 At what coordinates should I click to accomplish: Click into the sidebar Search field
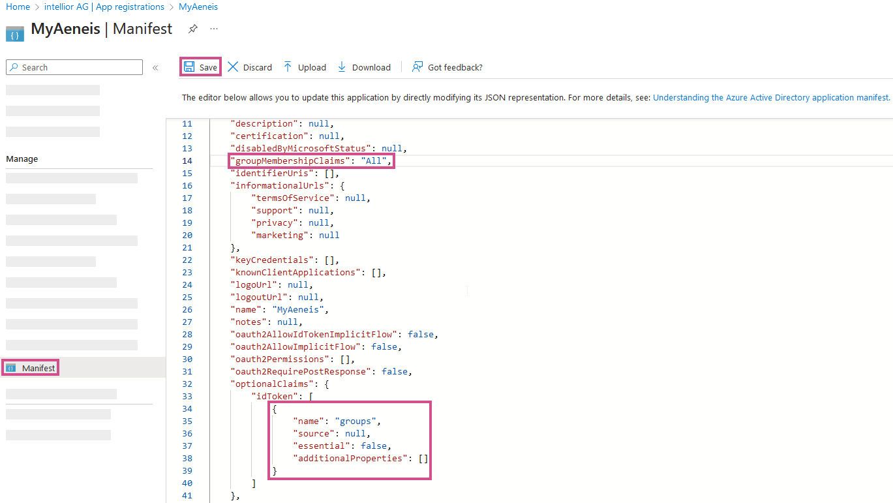[78, 67]
